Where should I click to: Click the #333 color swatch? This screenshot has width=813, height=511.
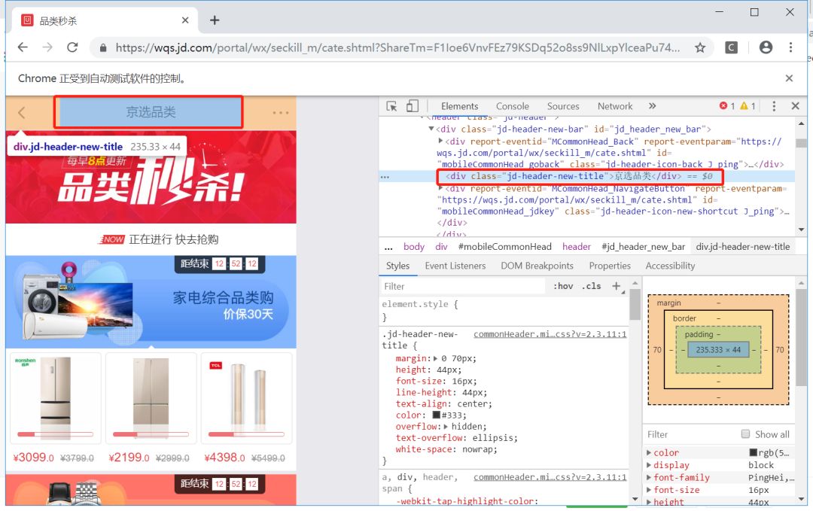point(436,415)
